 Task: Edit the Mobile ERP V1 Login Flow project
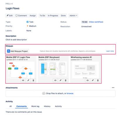tap(28, 80)
